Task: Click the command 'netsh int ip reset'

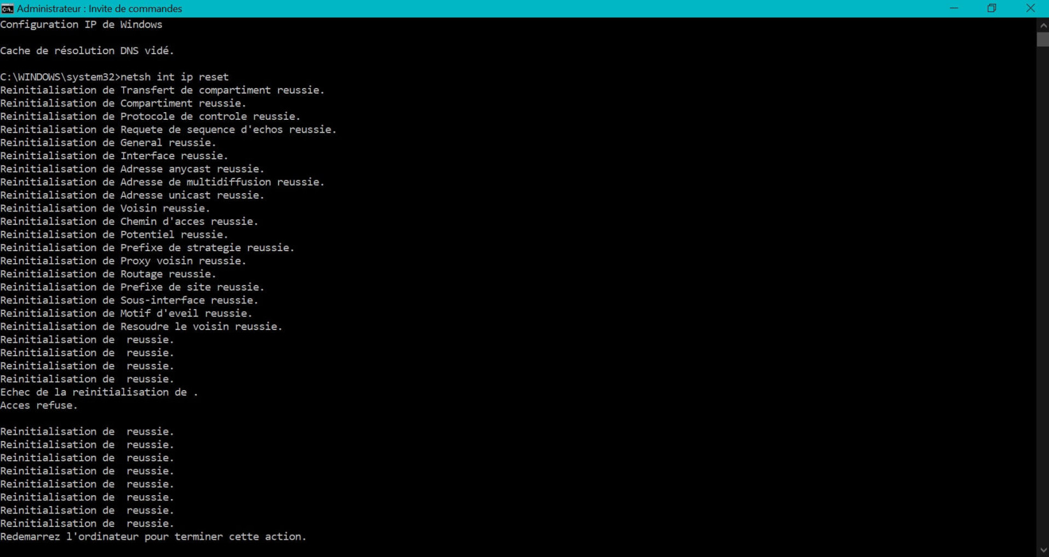Action: 175,77
